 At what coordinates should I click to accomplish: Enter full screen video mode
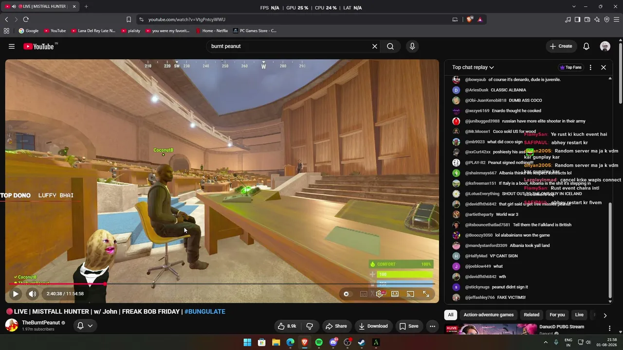[x=426, y=294]
